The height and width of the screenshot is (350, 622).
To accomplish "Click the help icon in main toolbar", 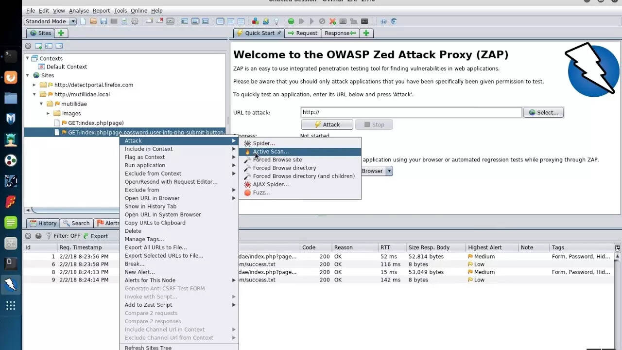I will pos(383,21).
